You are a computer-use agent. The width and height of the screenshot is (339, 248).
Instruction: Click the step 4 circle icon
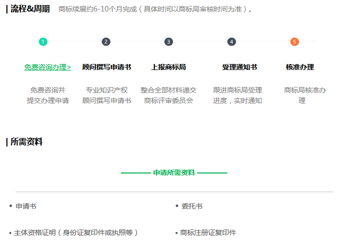tap(232, 41)
